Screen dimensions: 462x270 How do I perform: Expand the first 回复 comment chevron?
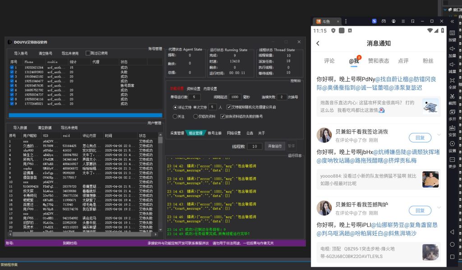[x=439, y=135]
